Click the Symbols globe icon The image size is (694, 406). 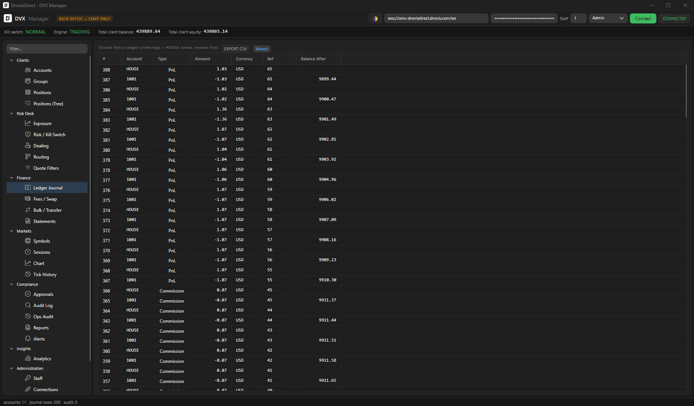click(28, 241)
